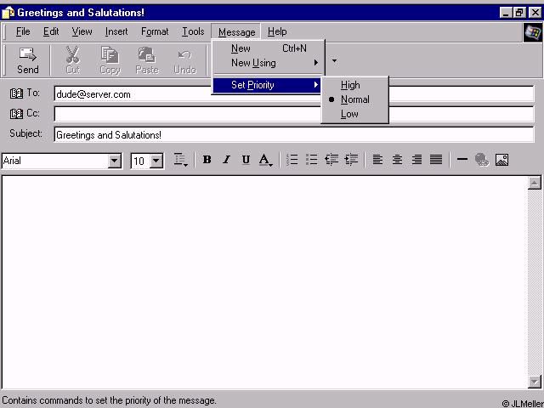
Task: Close the open Message menu
Action: click(236, 32)
